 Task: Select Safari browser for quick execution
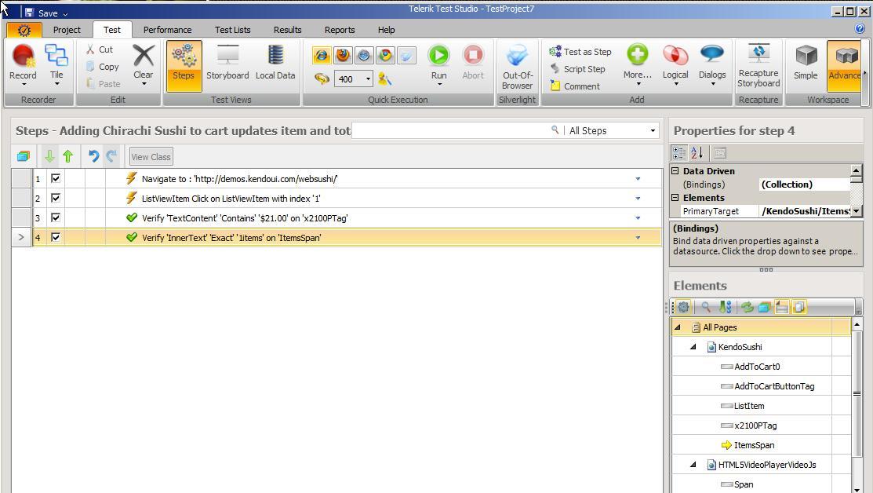[364, 55]
